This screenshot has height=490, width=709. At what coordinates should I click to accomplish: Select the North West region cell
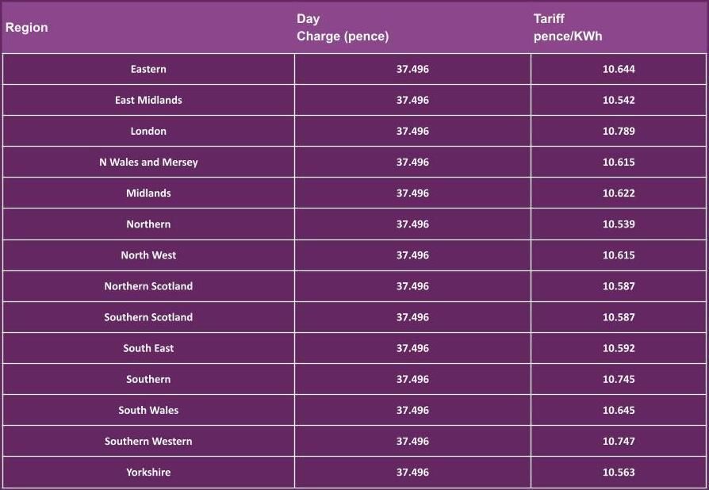pyautogui.click(x=148, y=255)
